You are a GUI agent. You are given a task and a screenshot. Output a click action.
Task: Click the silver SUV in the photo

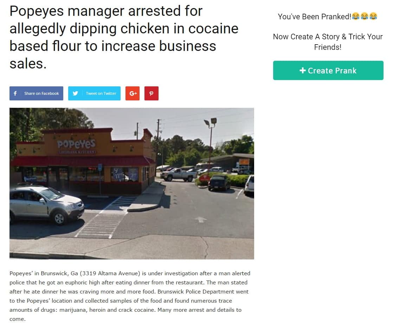(47, 205)
